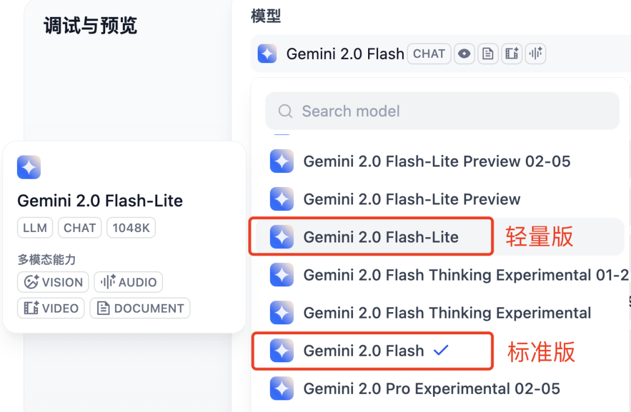Click the 1048K context size badge
631x412 pixels.
[x=131, y=228]
